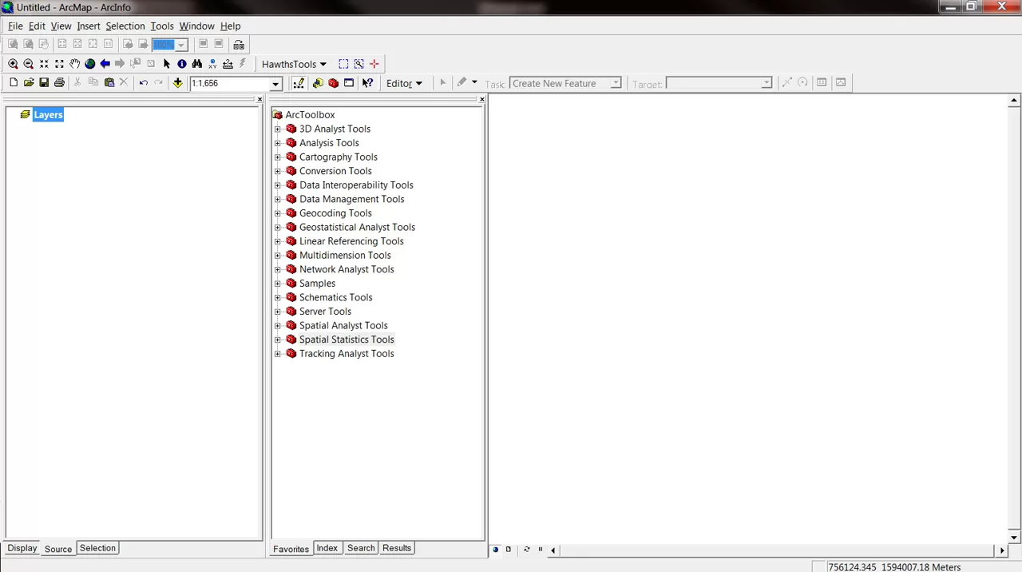Choose the Select Elements arrow tool
Screen dimensions: 1022x572
(x=166, y=64)
